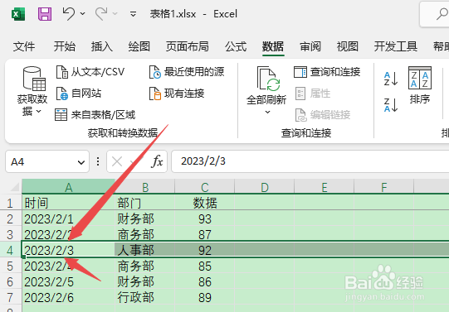Click cell containing 部门
The image size is (449, 312).
(145, 203)
